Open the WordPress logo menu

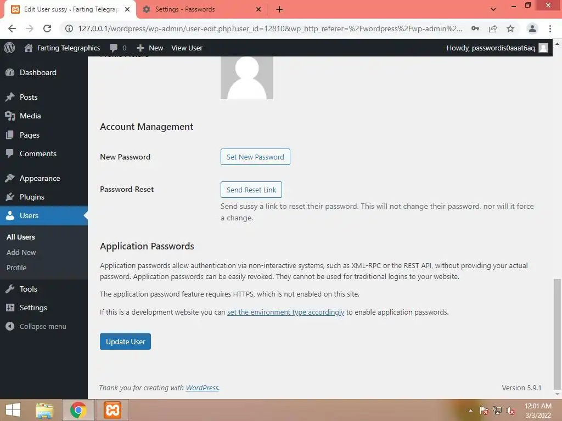9,48
